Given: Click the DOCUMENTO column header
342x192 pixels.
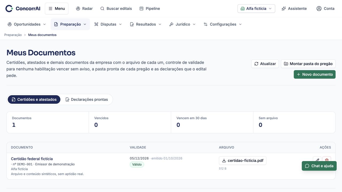Looking at the screenshot, I should pos(22,147).
